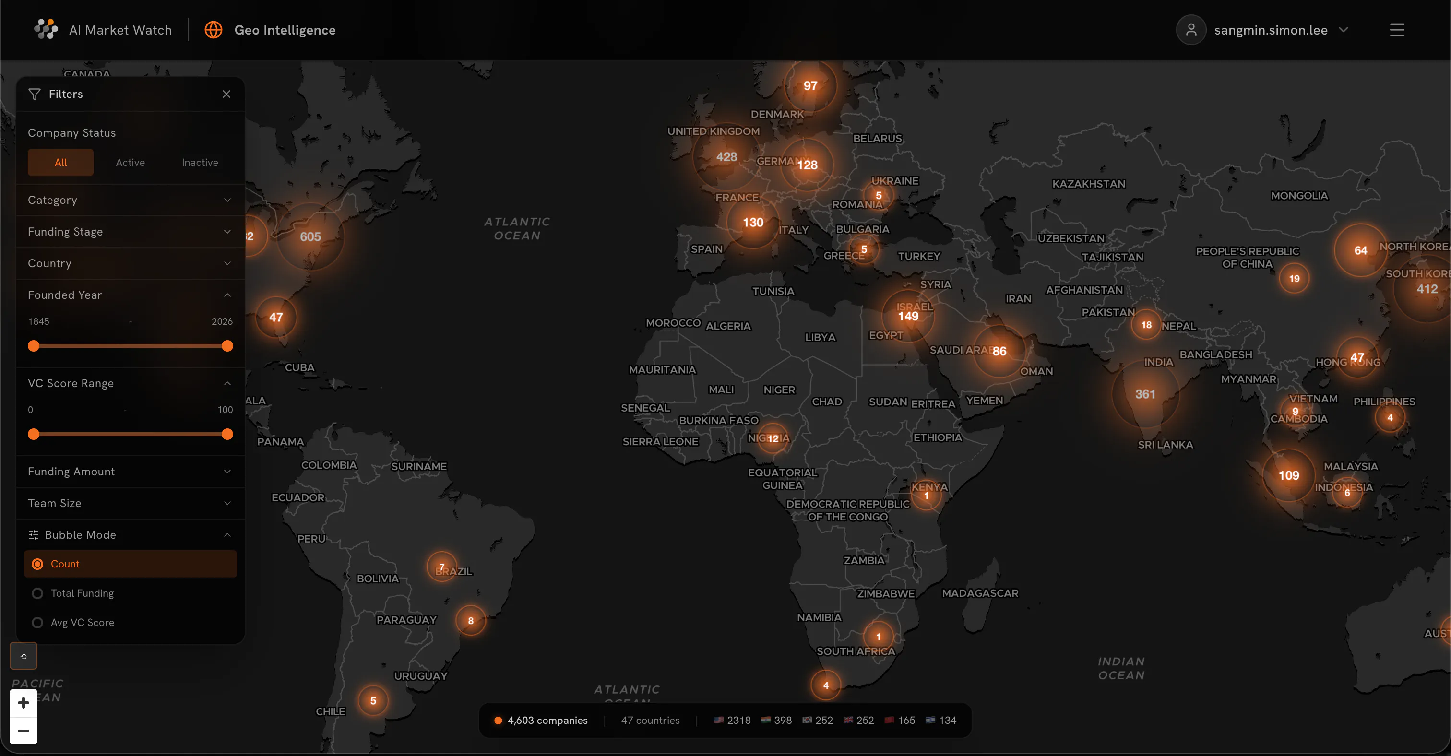Screen dimensions: 1451x756
Task: Open the 19 China cluster bubble
Action: click(1295, 279)
